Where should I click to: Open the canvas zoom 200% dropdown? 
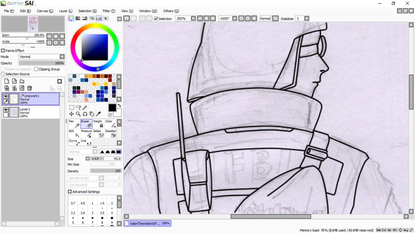[x=193, y=19]
